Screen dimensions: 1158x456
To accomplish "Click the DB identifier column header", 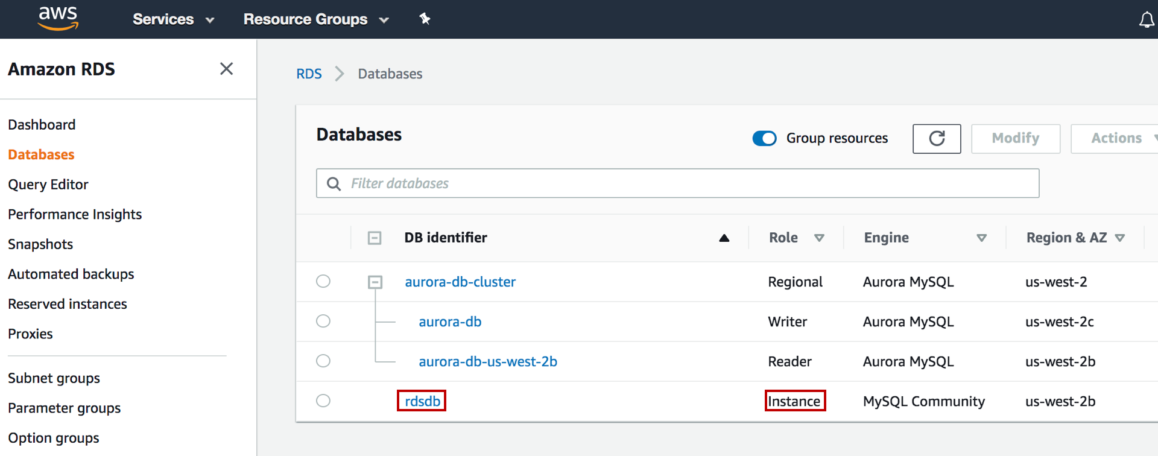I will (446, 238).
